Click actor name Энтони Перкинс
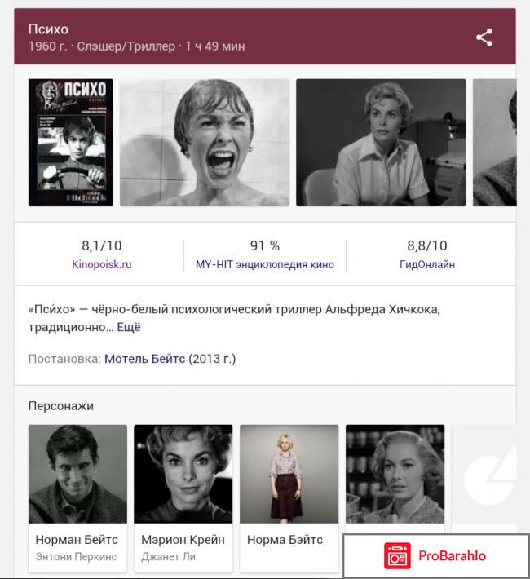Viewport: 530px width, 579px height. pos(76,556)
